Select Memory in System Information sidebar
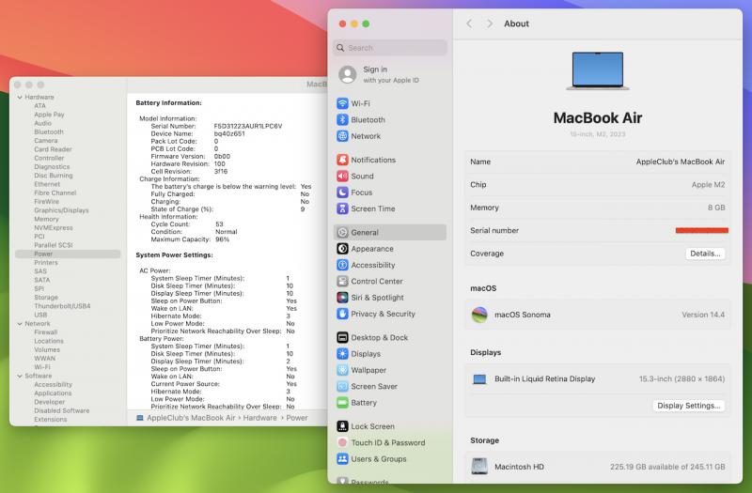The width and height of the screenshot is (752, 493). (46, 219)
